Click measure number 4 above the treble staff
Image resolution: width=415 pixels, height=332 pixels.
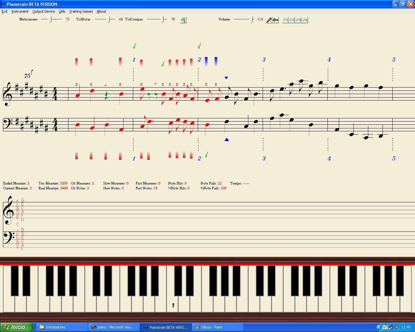tap(329, 60)
